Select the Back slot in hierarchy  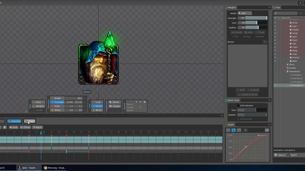coord(295,61)
